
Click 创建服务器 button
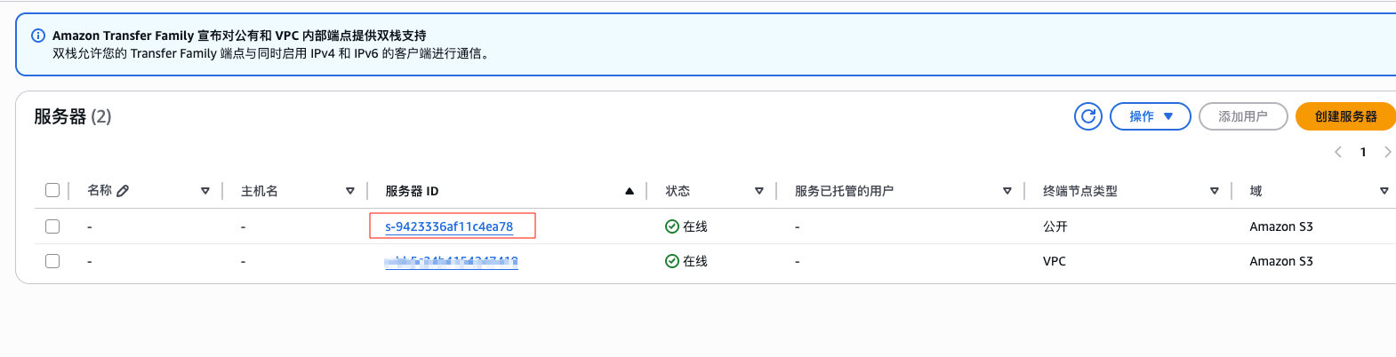tap(1345, 116)
